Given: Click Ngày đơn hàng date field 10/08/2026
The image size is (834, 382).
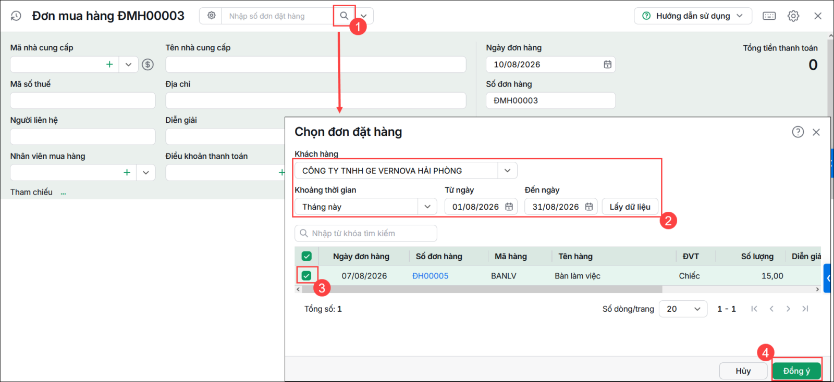Looking at the screenshot, I should 550,65.
